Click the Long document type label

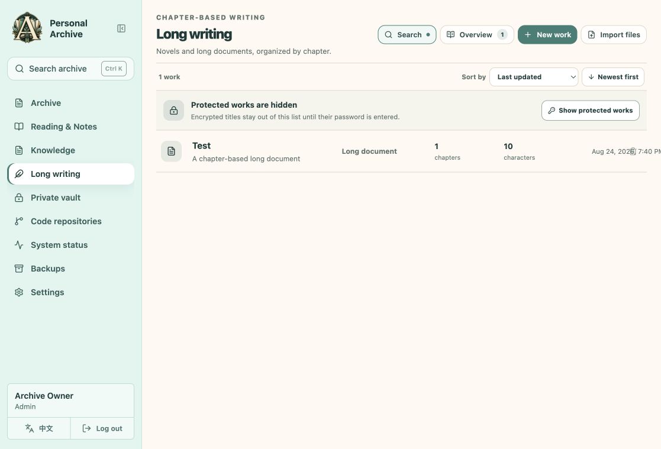click(369, 151)
